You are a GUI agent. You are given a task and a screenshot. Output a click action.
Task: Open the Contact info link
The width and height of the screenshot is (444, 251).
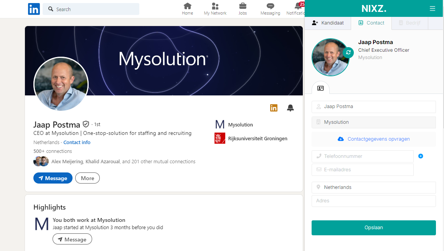(77, 142)
